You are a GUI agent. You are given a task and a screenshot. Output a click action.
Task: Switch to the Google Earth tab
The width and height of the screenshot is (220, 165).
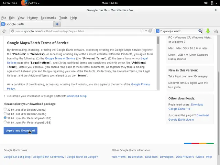click(x=27, y=24)
